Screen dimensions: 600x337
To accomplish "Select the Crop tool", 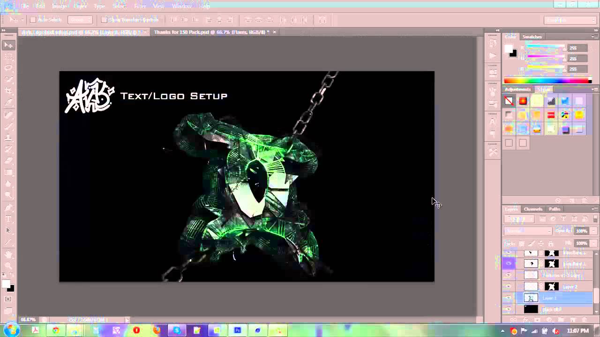I will pyautogui.click(x=8, y=90).
